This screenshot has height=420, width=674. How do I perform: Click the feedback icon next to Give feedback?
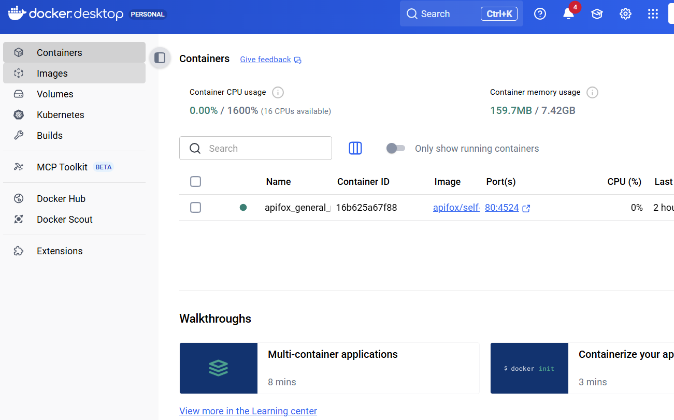(297, 60)
